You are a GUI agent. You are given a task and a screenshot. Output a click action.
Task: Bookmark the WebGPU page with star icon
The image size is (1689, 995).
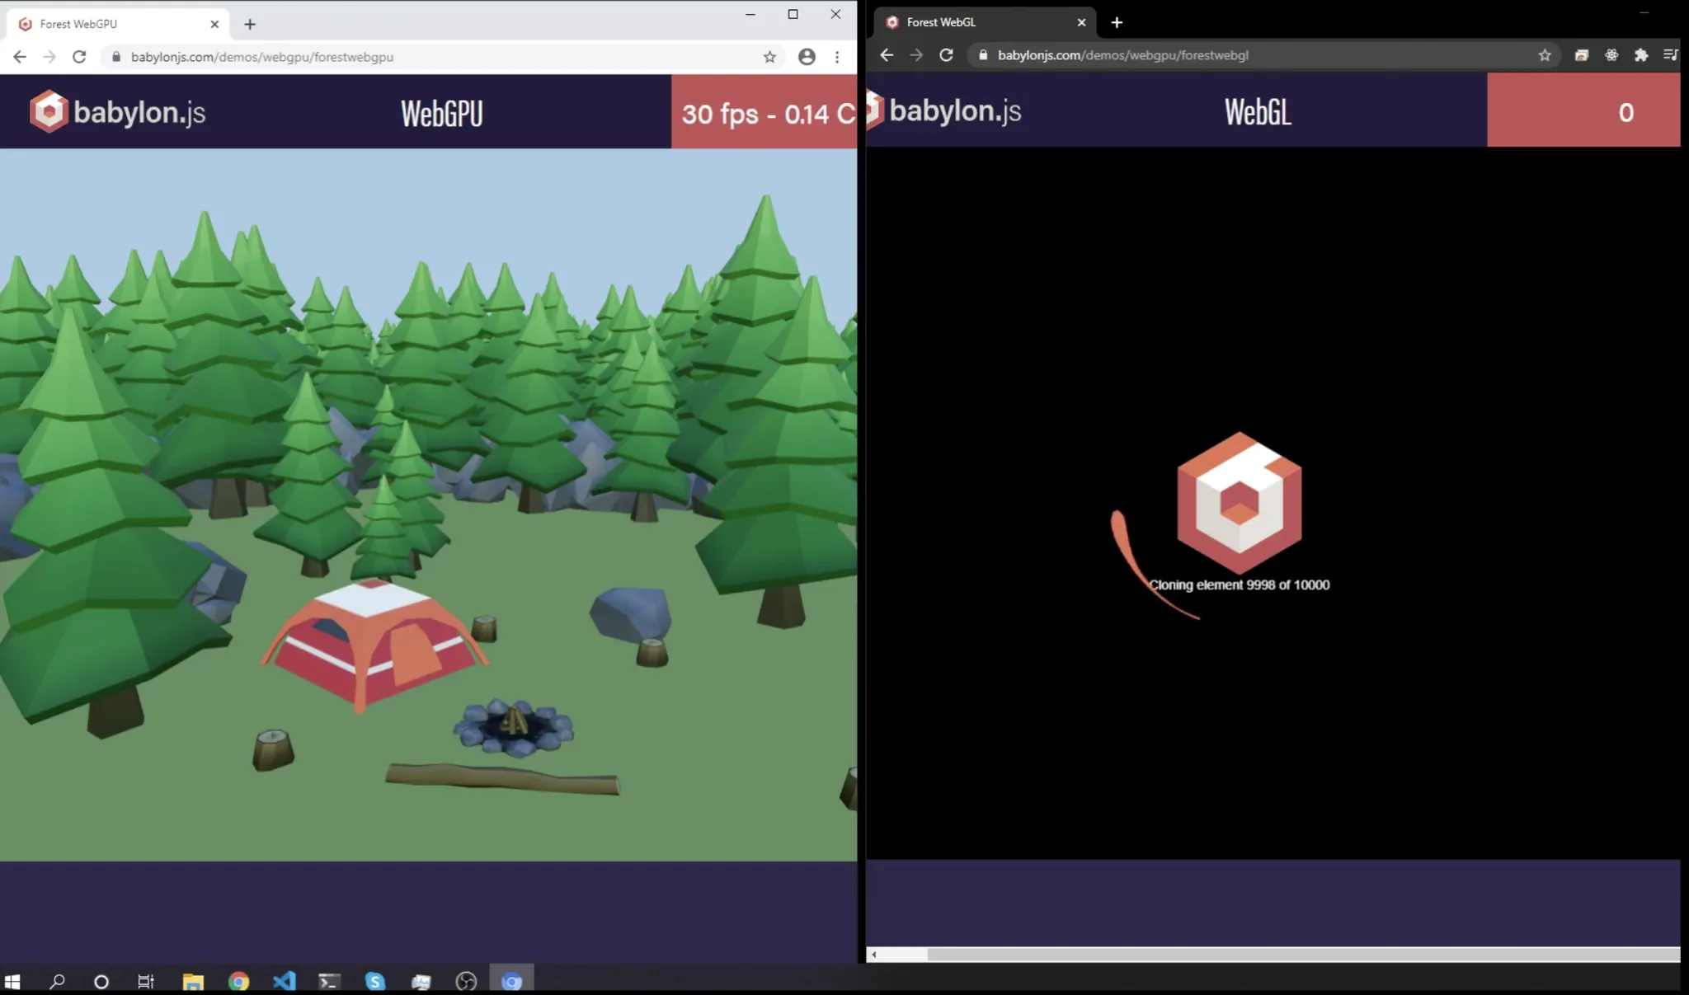pyautogui.click(x=769, y=57)
